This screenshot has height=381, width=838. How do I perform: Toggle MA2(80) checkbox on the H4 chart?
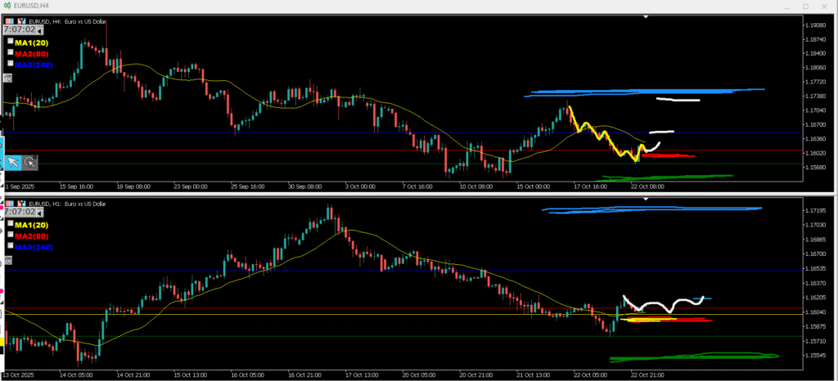(x=10, y=52)
